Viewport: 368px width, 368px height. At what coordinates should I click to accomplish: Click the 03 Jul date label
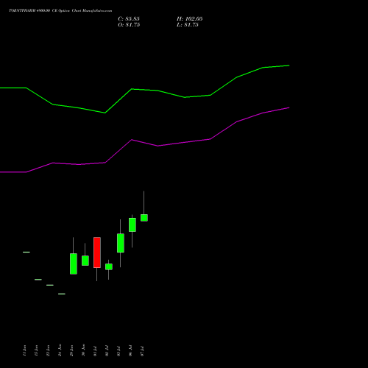(x=118, y=351)
